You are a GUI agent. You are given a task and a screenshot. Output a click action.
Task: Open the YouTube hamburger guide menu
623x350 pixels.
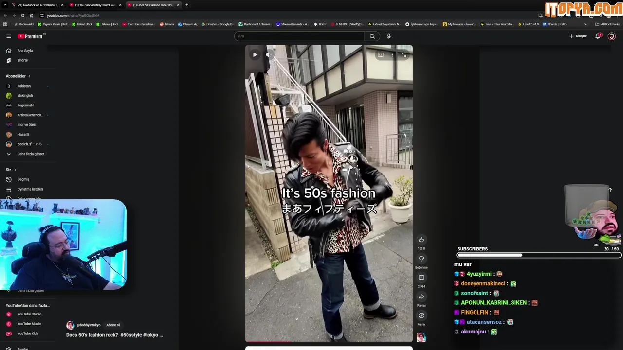(8, 36)
